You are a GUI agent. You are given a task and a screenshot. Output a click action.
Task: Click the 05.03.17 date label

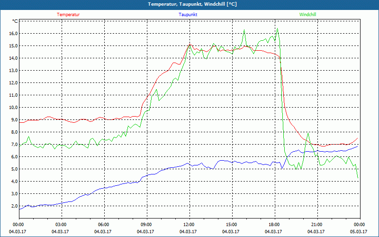point(359,231)
